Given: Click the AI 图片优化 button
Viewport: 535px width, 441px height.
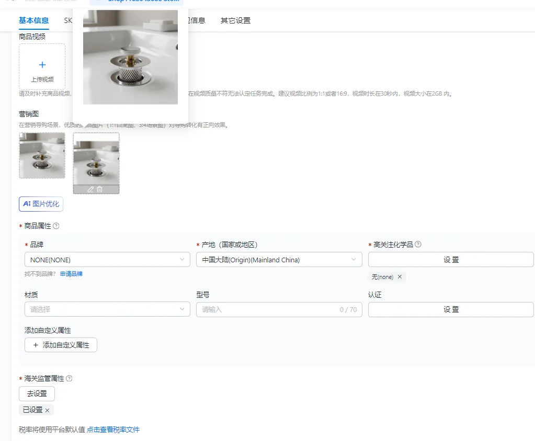Looking at the screenshot, I should tap(41, 204).
